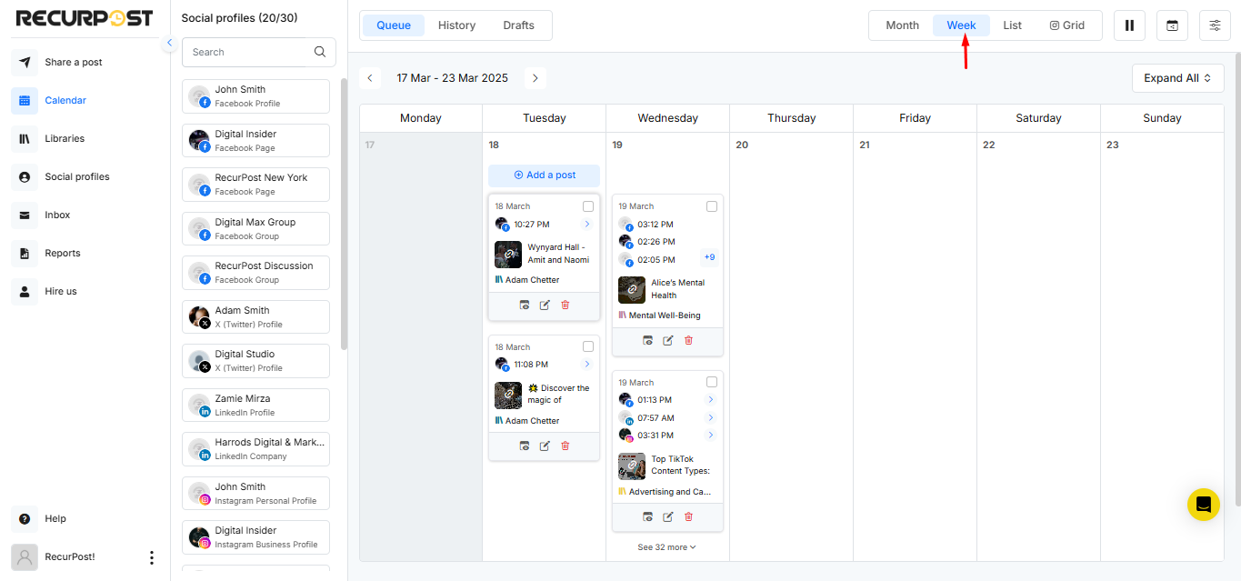Select RecurPost New York Facebook Page
1241x581 pixels.
(255, 185)
